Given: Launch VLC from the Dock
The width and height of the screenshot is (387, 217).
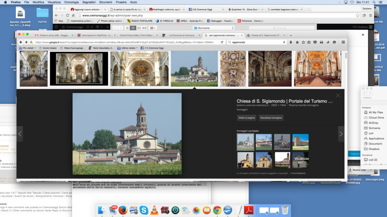Looking at the screenshot, I should tap(154, 210).
